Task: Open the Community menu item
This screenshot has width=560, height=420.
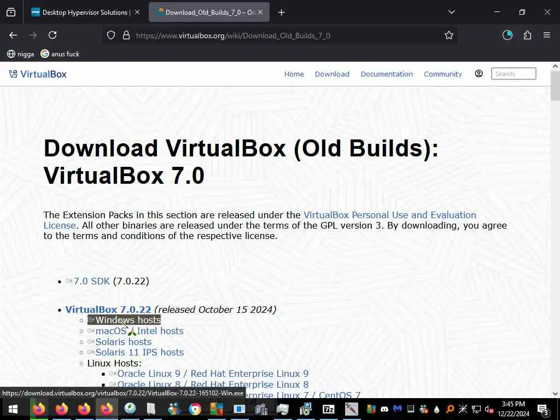Action: click(443, 74)
